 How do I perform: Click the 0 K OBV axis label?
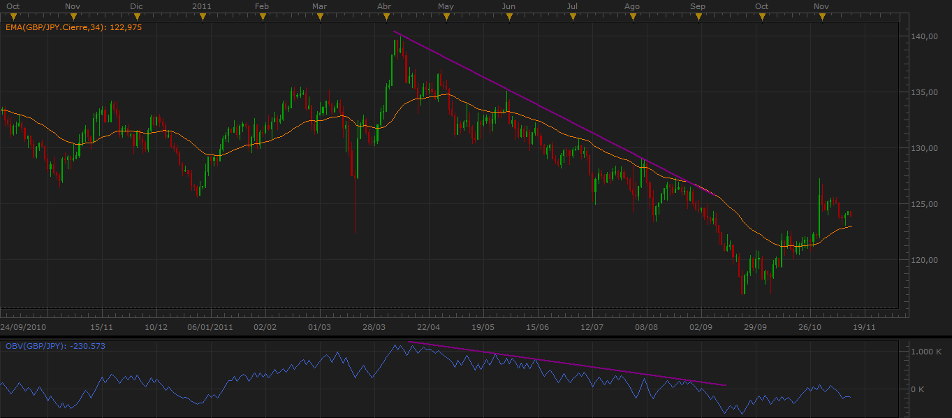click(916, 389)
